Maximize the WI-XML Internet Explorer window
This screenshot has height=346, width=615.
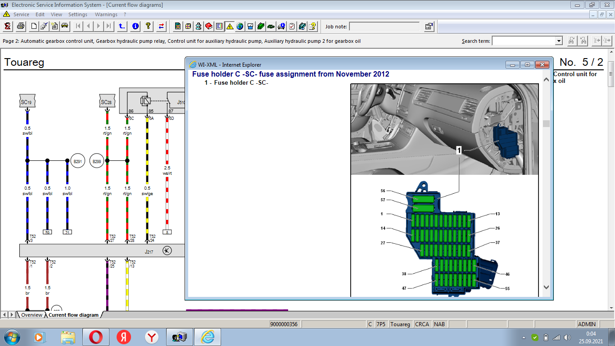pos(528,64)
